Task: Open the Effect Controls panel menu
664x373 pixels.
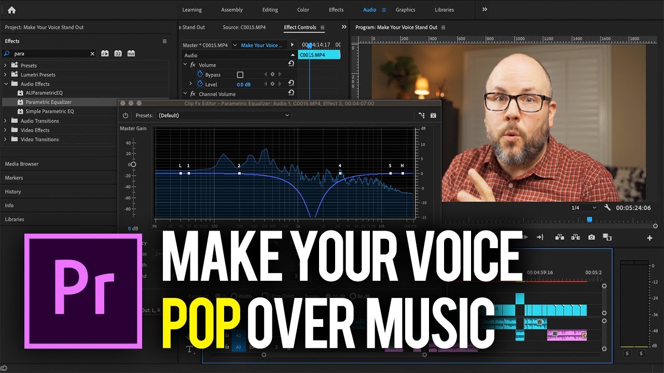Action: (x=322, y=27)
